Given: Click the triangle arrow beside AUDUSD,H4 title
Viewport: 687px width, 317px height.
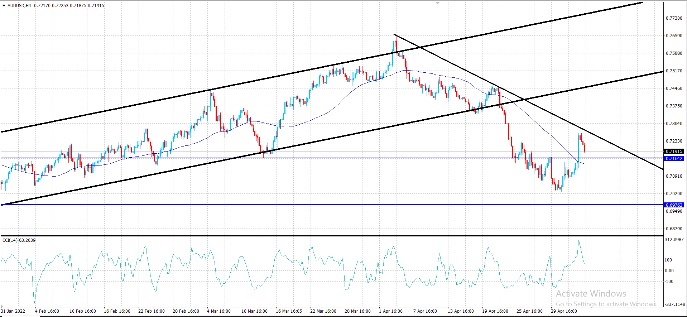Looking at the screenshot, I should (4, 6).
